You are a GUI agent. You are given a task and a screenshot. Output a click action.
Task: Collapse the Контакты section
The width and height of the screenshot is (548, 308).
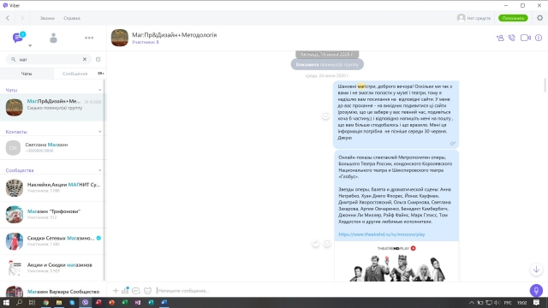(x=100, y=132)
